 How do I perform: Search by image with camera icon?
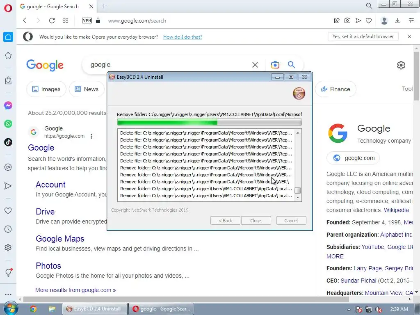(275, 65)
